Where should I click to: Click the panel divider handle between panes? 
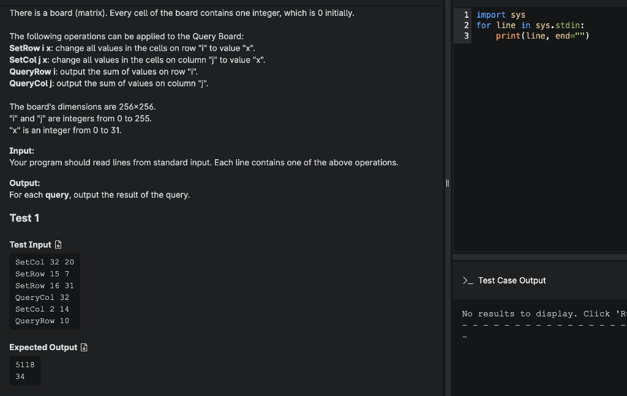tap(448, 183)
